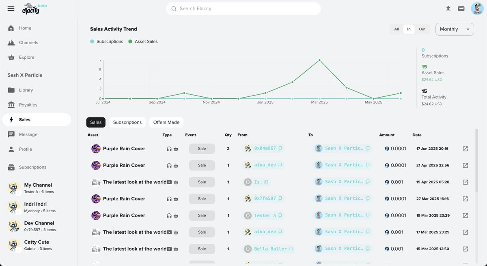Open external link for 17 Jun 2025 sale
This screenshot has height=266, width=487.
pos(465,149)
